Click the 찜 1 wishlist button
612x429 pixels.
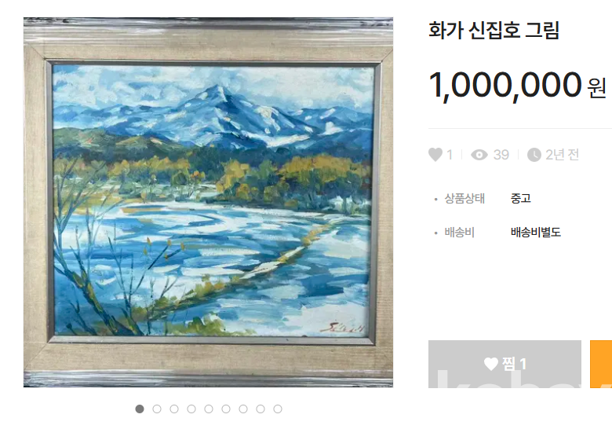click(x=505, y=364)
